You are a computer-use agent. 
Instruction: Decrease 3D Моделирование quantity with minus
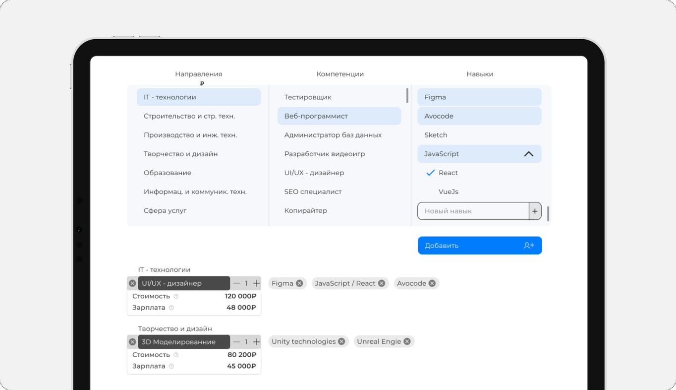(236, 342)
